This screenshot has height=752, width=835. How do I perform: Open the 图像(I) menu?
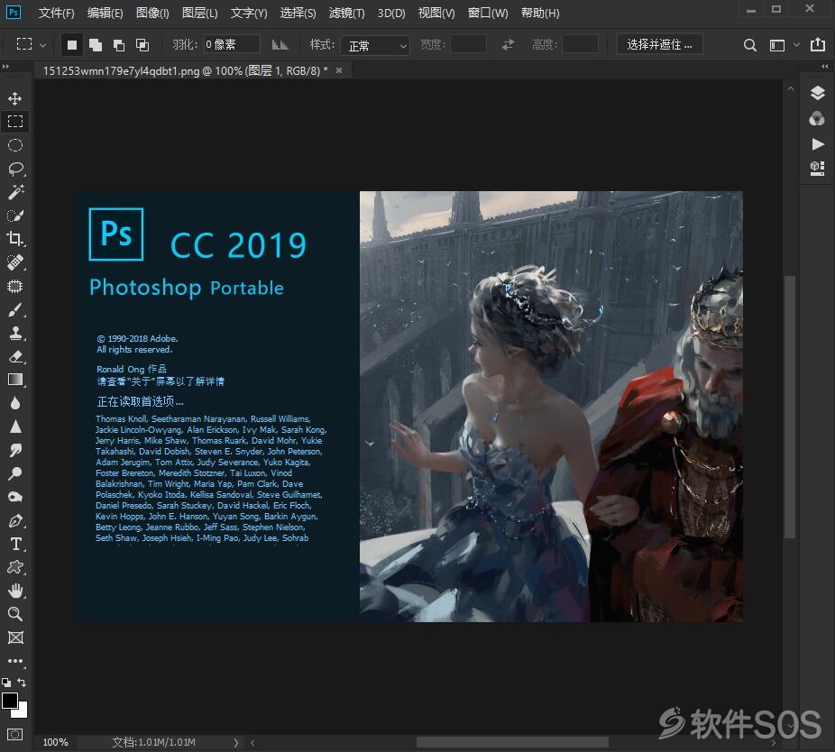click(x=152, y=13)
